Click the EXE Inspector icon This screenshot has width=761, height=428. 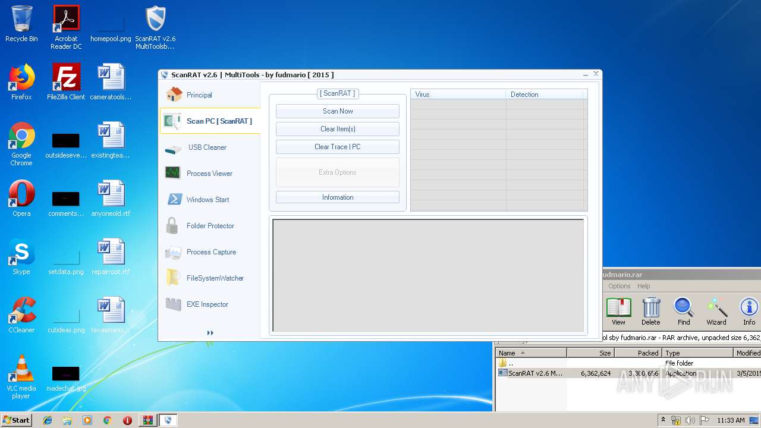pyautogui.click(x=173, y=304)
